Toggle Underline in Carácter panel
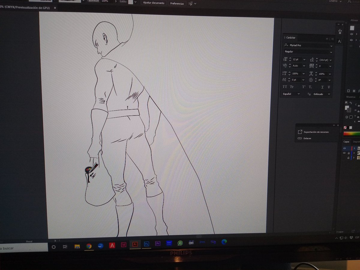This screenshot has width=360, height=270. (322, 87)
